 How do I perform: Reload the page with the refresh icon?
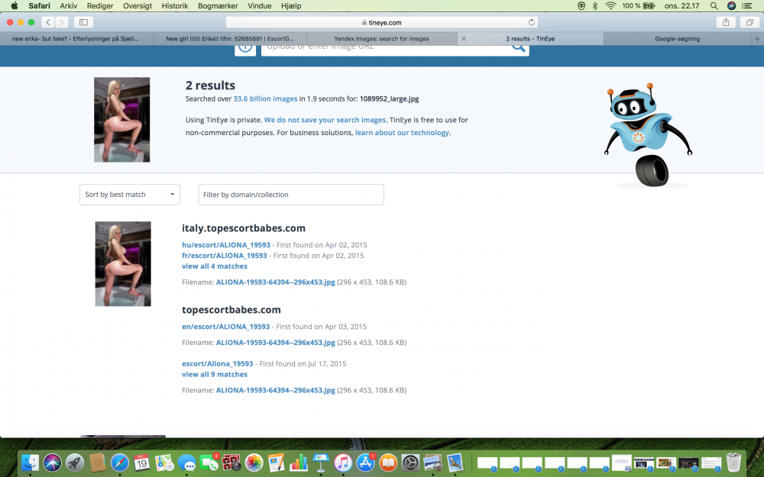[532, 22]
